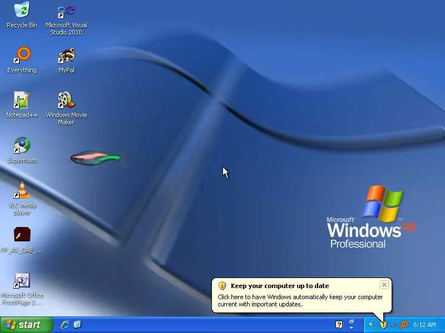This screenshot has height=333, width=445.
Task: Select the Microsoft Office FrontPage shortcut
Action: (22, 289)
